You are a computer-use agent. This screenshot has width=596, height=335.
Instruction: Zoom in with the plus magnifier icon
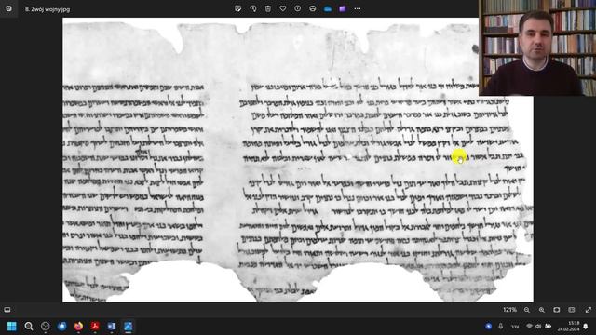click(542, 310)
